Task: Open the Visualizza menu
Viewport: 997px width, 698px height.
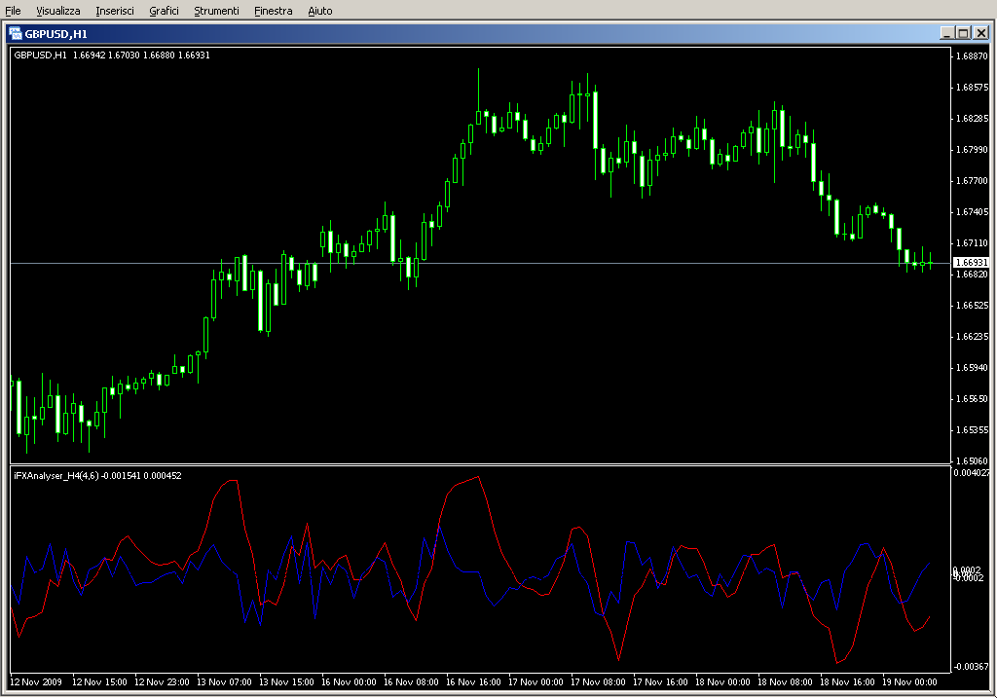Action: [57, 11]
